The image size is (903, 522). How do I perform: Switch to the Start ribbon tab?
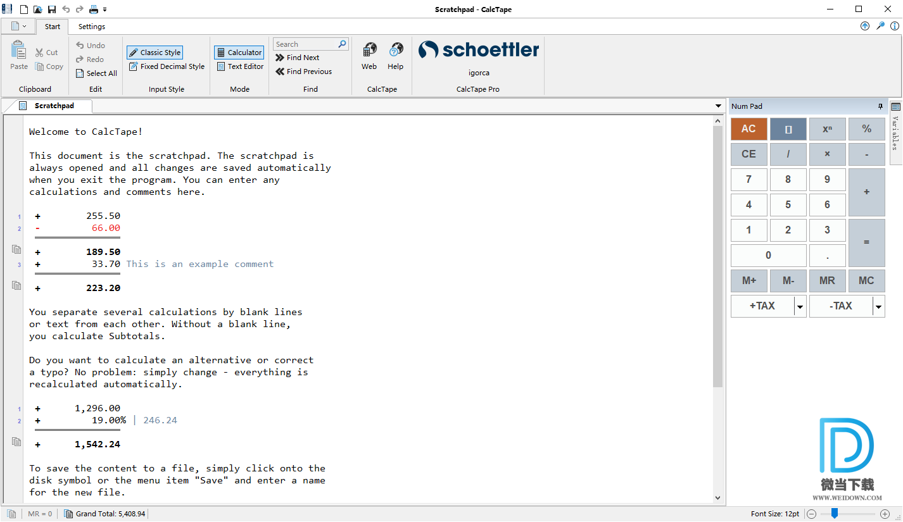click(x=53, y=27)
